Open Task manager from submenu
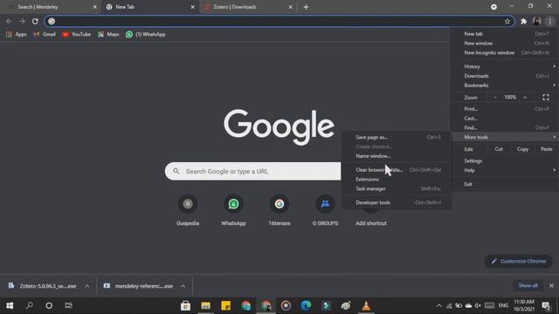The image size is (559, 314). tap(397, 189)
